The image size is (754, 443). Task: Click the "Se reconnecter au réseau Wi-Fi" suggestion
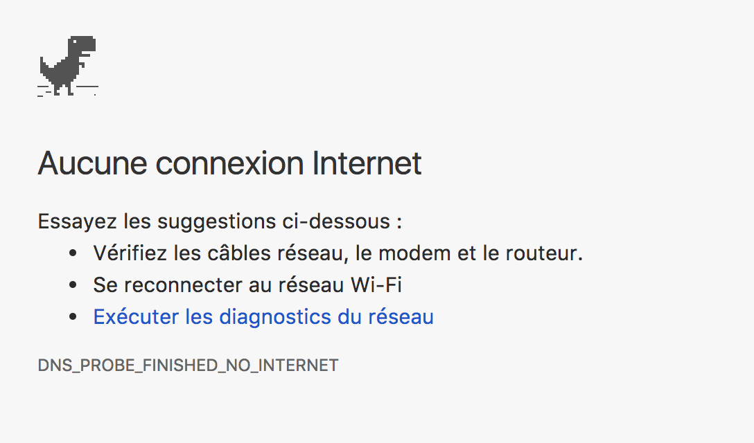click(x=247, y=285)
